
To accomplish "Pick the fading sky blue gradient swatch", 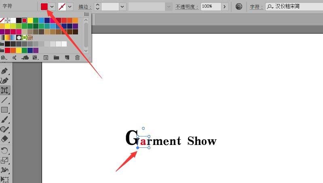I will point(13,37).
